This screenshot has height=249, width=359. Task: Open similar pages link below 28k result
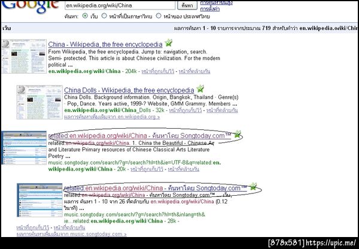tap(69, 227)
